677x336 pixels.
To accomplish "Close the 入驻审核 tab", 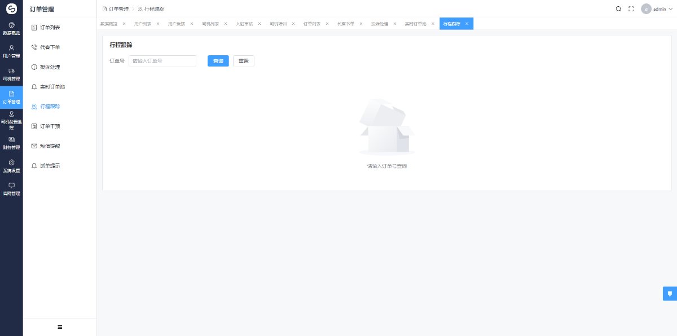I will point(260,24).
